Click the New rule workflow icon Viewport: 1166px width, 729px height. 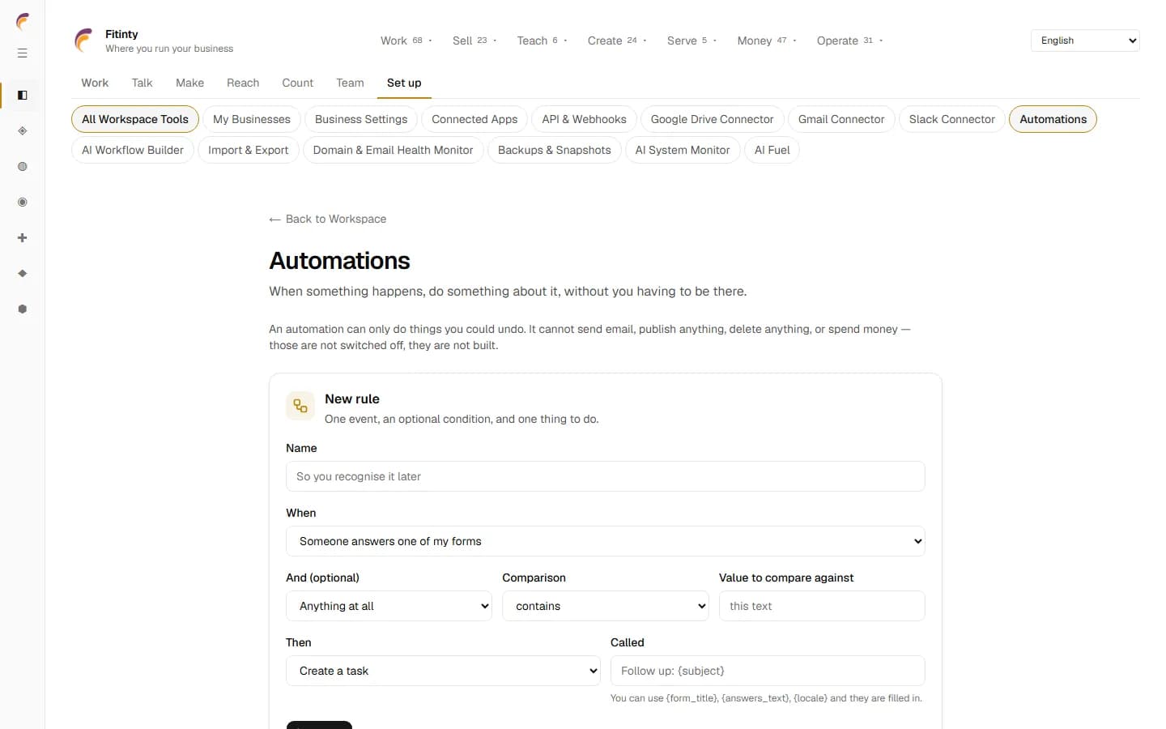(x=300, y=406)
